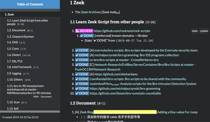Click DONE badge beside bro-sumstats-counttable
Image resolution: width=210 pixels, height=122 pixels.
coord(82,93)
